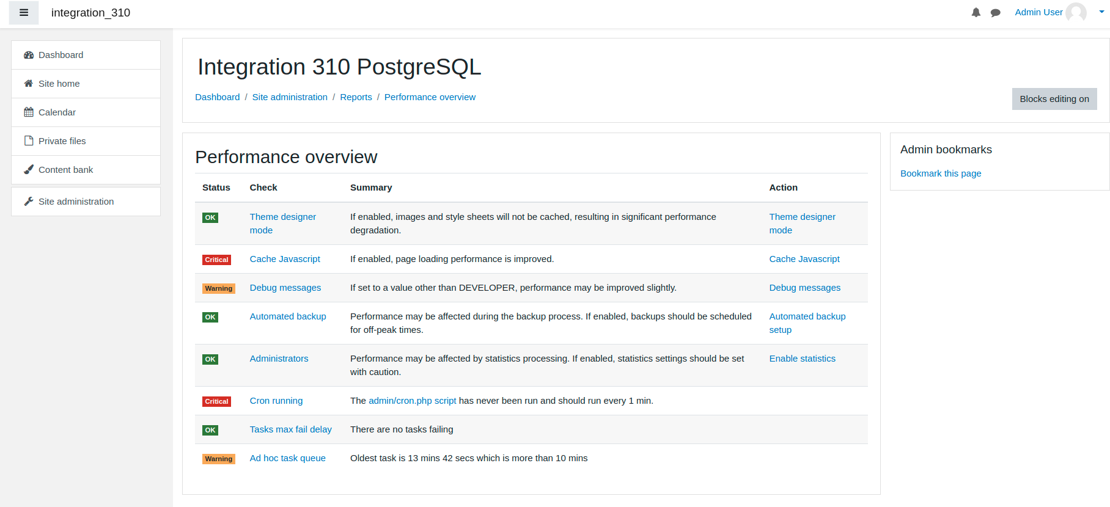Open Private files in sidebar
Image resolution: width=1110 pixels, height=507 pixels.
86,141
